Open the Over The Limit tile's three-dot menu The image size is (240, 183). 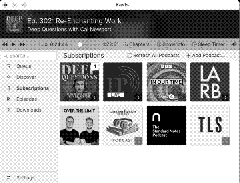pyautogui.click(x=95, y=141)
